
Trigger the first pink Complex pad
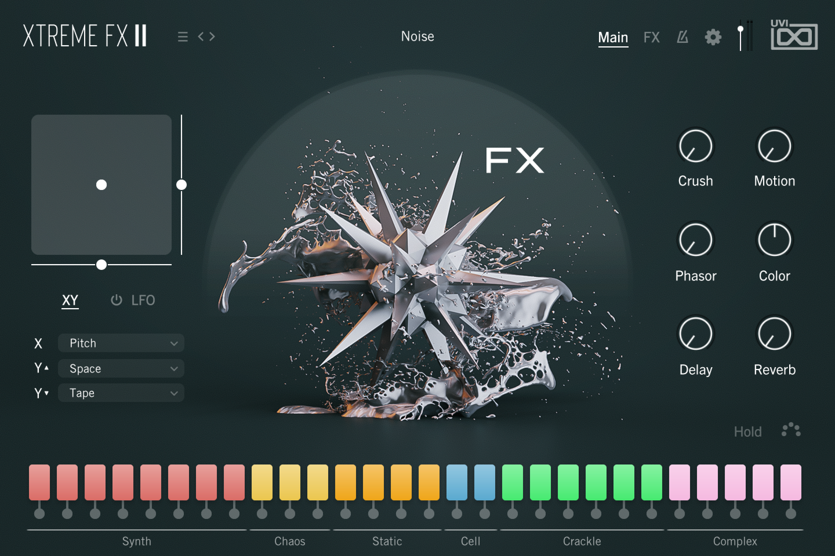pyautogui.click(x=680, y=482)
